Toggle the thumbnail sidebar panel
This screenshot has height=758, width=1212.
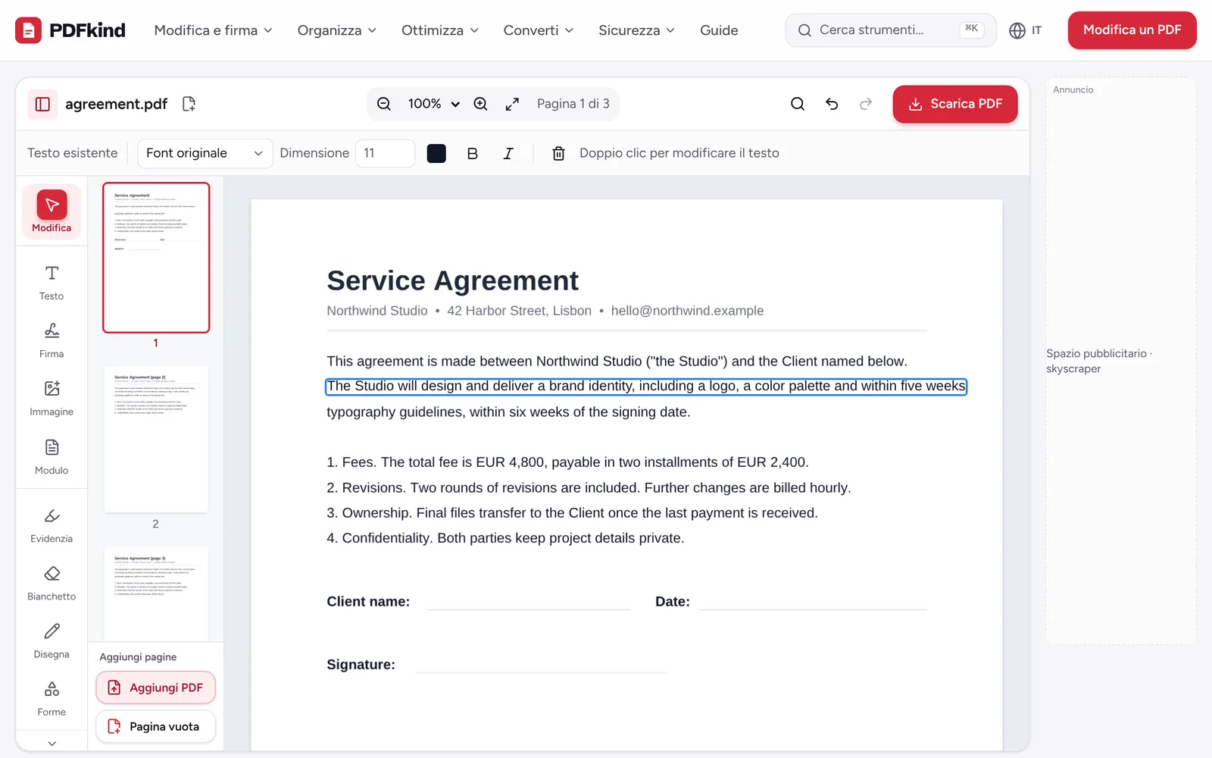point(42,104)
